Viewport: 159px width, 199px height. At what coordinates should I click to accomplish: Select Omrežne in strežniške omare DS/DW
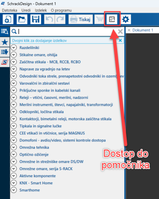51,162
